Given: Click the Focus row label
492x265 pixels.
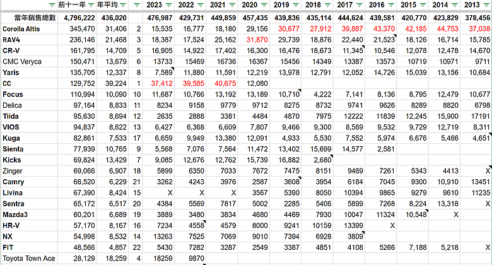Looking at the screenshot, I should [13, 95].
